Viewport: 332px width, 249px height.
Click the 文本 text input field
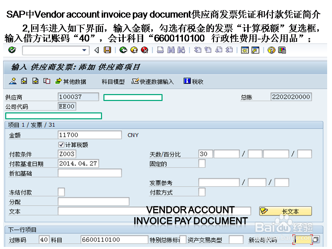[x=154, y=211]
